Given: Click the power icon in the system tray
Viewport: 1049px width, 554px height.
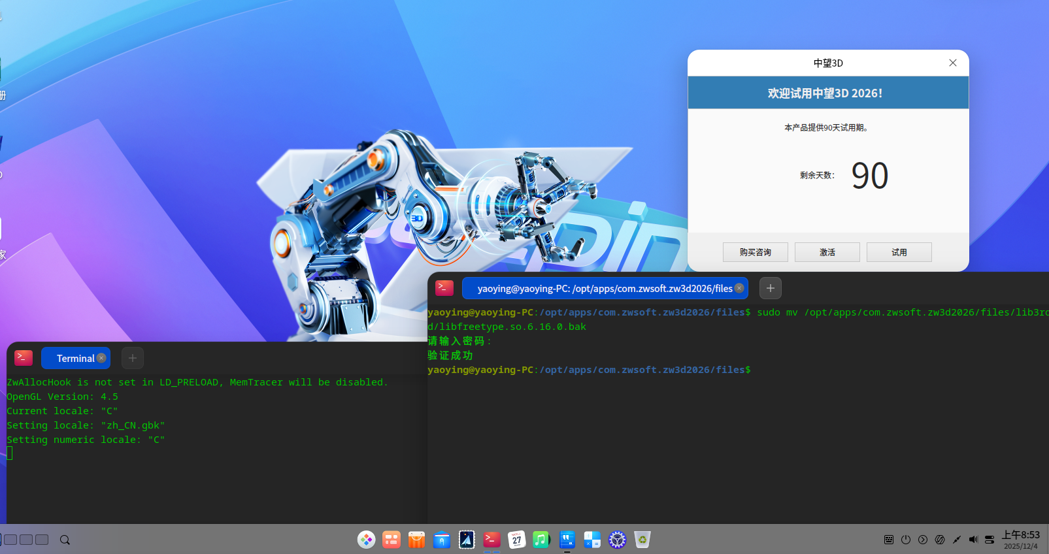Looking at the screenshot, I should [906, 540].
